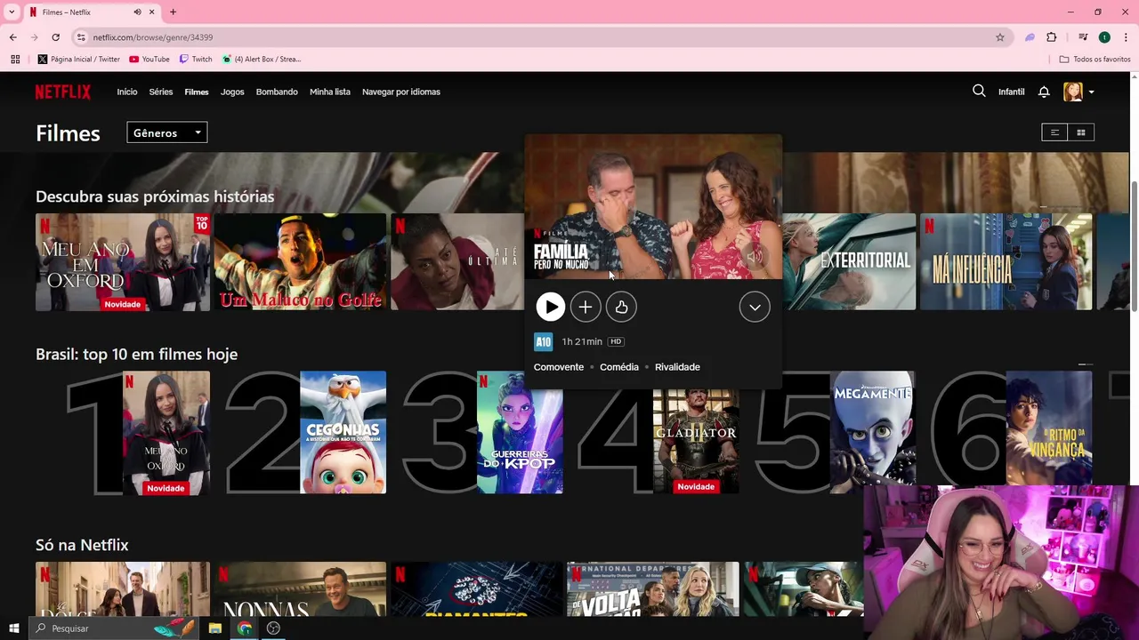Add the movie to My List

(586, 307)
